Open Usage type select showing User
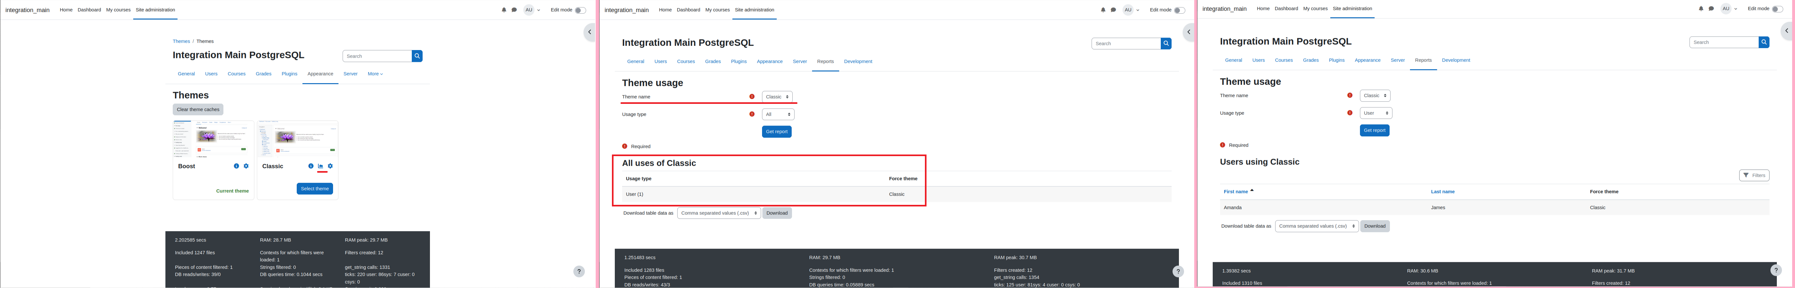1795x288 pixels. pyautogui.click(x=1376, y=113)
